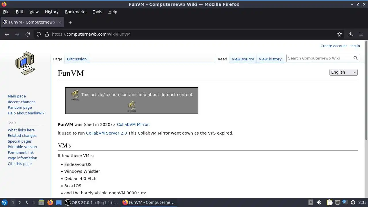This screenshot has width=368, height=207.
Task: Click Cite this page in the sidebar
Action: click(x=20, y=164)
